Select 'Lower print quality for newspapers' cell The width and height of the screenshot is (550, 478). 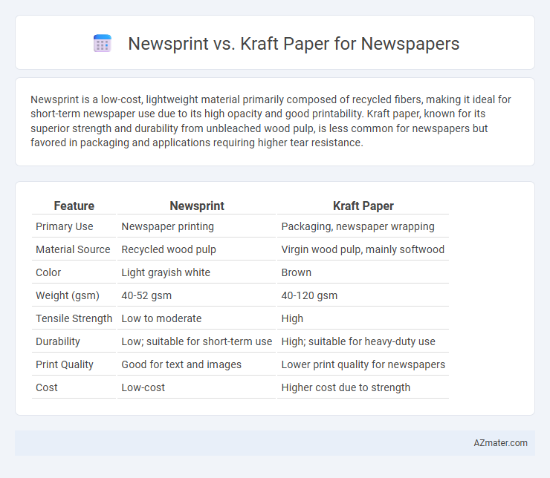pos(363,364)
